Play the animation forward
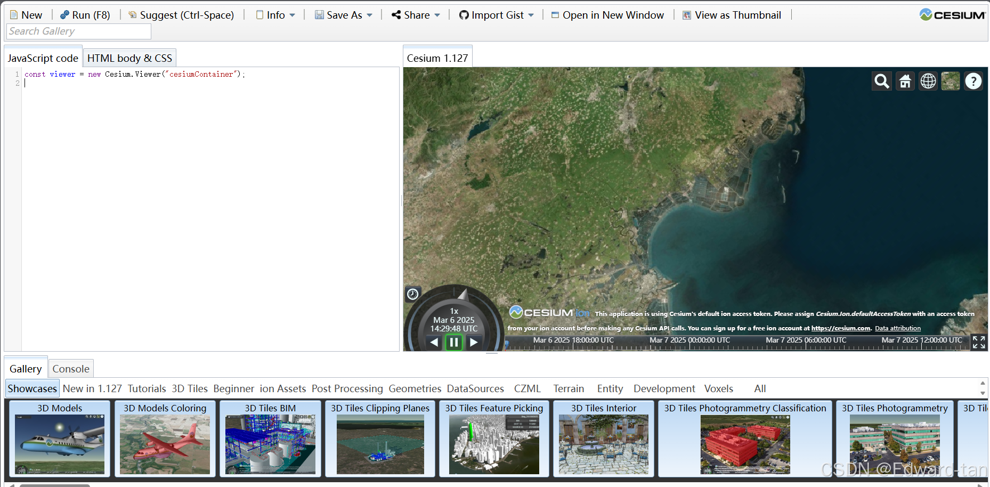990x487 pixels. pyautogui.click(x=474, y=342)
